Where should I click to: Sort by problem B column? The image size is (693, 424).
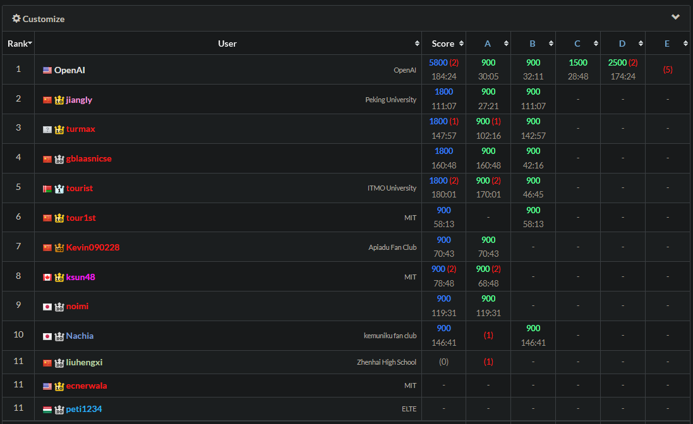coord(551,44)
